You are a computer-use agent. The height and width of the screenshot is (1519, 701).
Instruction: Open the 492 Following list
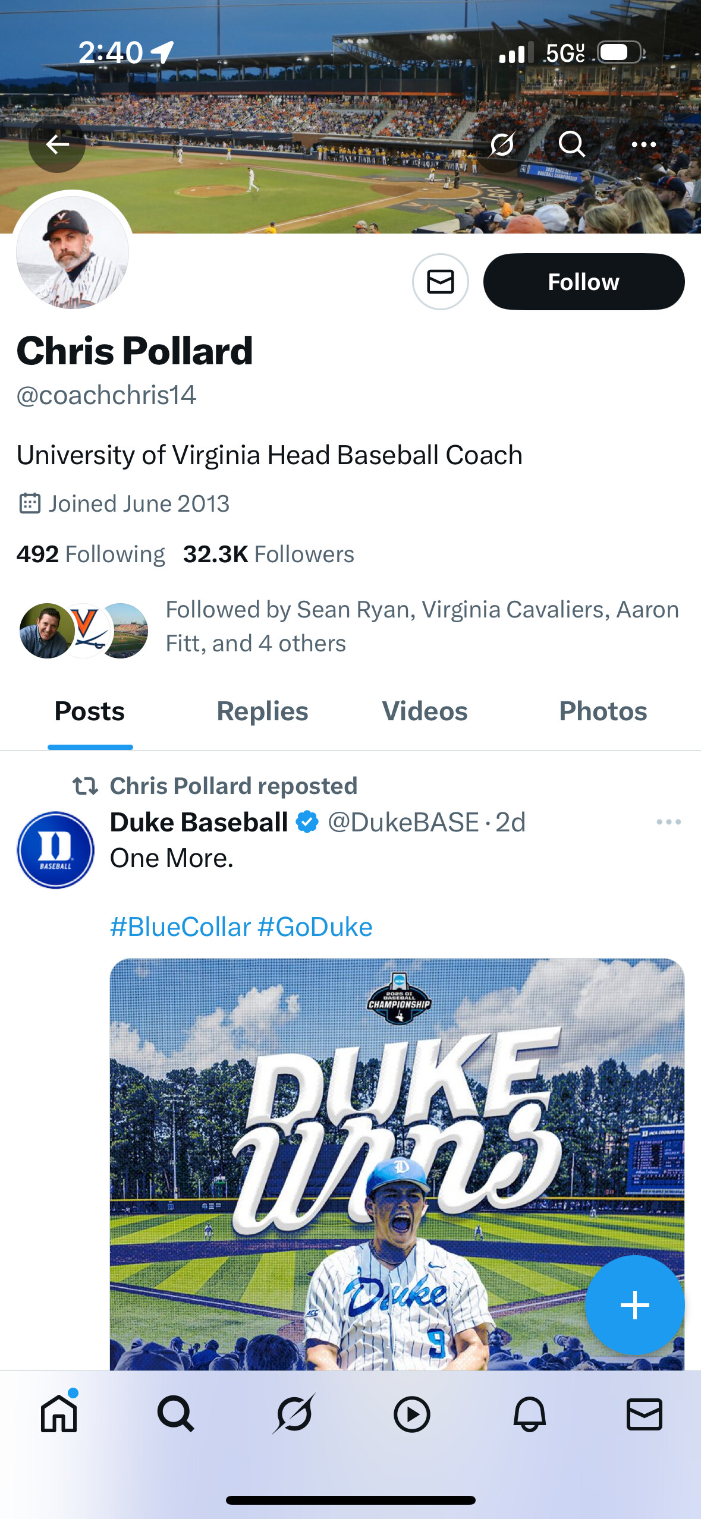[90, 554]
